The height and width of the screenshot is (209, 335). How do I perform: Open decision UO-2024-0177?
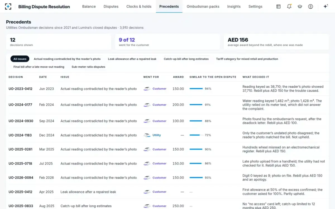click(20, 105)
